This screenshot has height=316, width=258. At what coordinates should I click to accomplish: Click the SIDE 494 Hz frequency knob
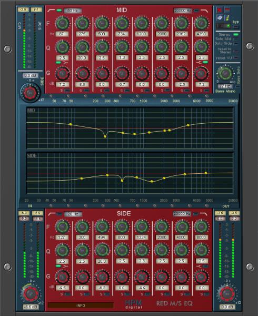click(102, 226)
